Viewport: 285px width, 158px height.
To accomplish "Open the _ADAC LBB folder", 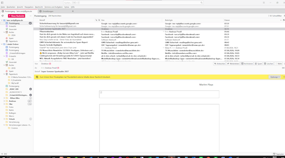I will click(14, 89).
